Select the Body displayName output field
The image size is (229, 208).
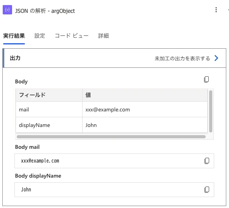point(114,190)
